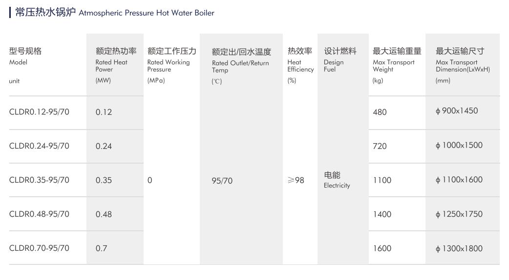This screenshot has width=509, height=280.
Task: Click the Heat Efficiency column header
Action: [300, 65]
